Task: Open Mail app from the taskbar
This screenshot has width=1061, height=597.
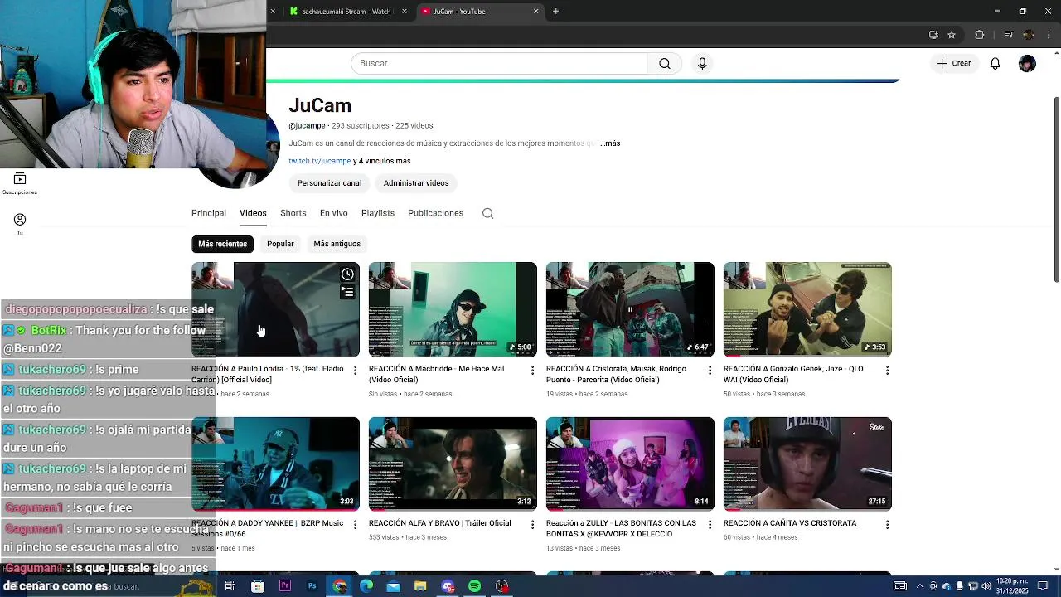Action: 394,586
